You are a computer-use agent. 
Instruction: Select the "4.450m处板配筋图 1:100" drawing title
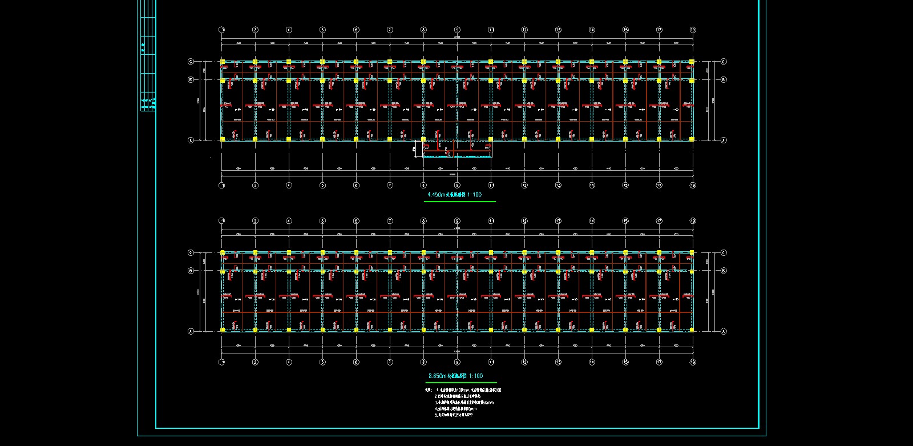click(454, 195)
